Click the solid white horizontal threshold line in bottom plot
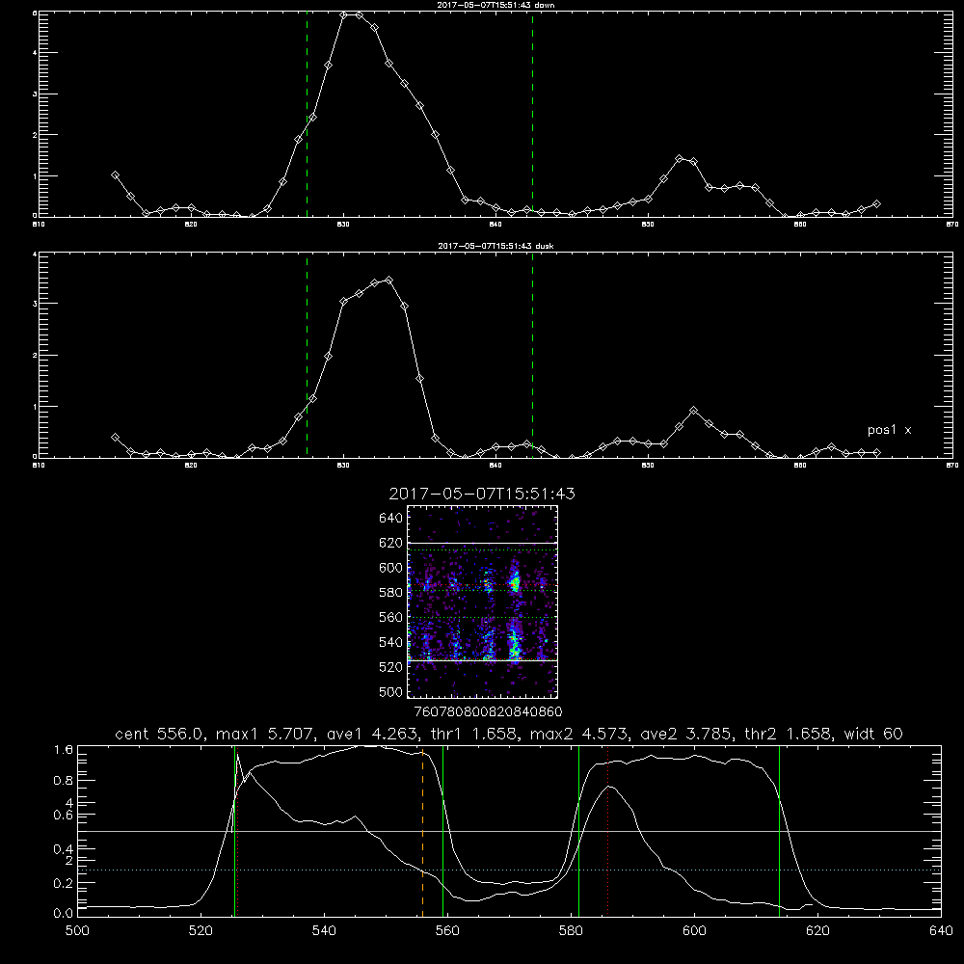The height and width of the screenshot is (964, 964). [x=509, y=831]
